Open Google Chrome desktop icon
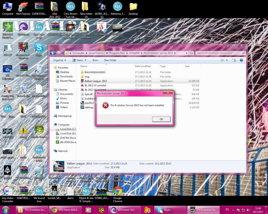This screenshot has width=268, height=214. (x=117, y=194)
